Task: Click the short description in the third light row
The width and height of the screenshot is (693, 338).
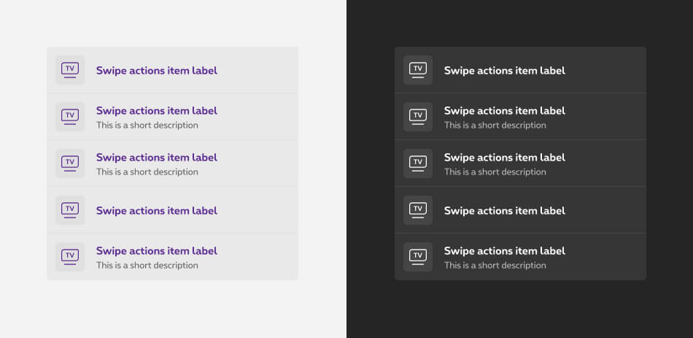Action: (x=147, y=172)
